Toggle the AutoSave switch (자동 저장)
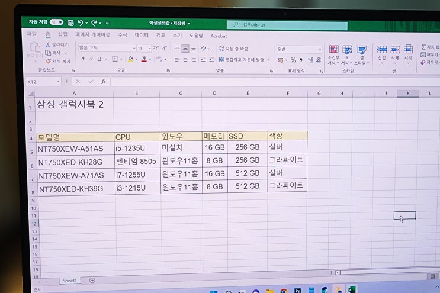 click(x=56, y=22)
